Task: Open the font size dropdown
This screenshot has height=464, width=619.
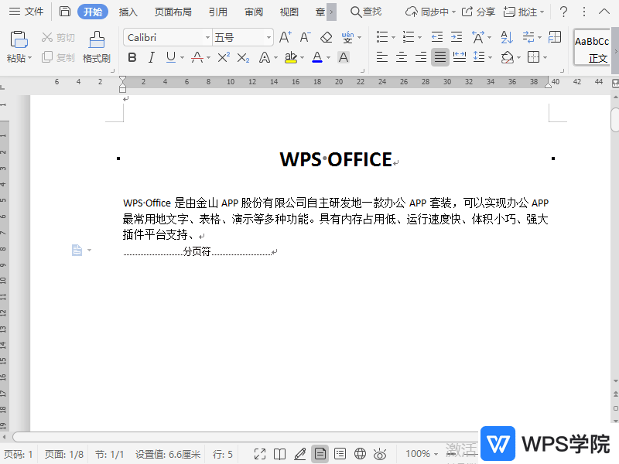Action: [x=267, y=36]
